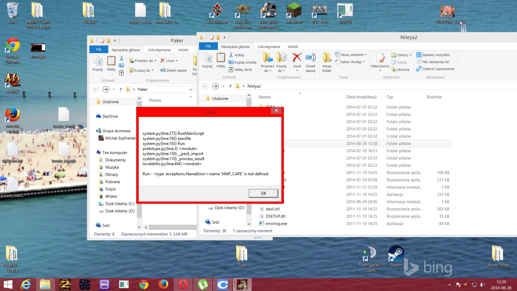517x291 pixels.
Task: Click Zaznacz wszystko in Nileya2 ribbon
Action: point(433,55)
